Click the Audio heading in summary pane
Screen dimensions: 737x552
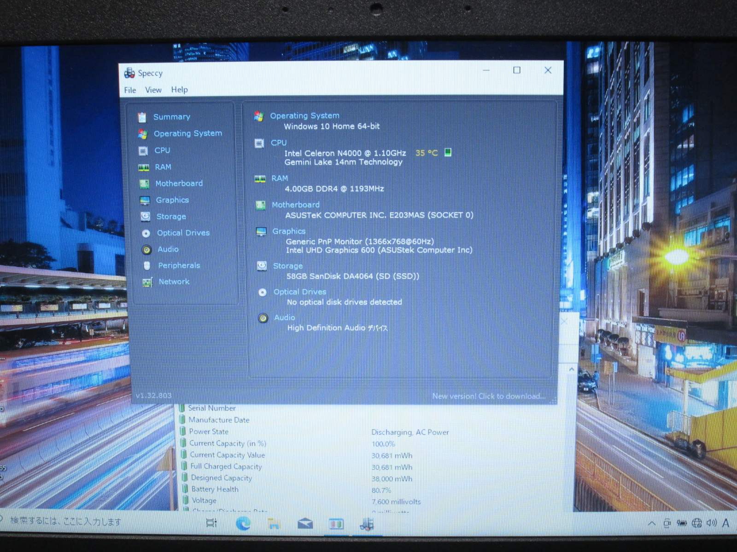tap(285, 317)
